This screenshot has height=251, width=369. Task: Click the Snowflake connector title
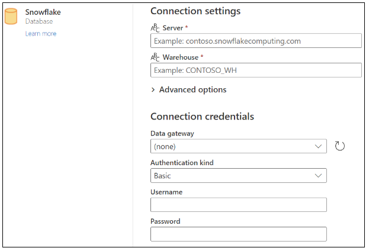(43, 12)
